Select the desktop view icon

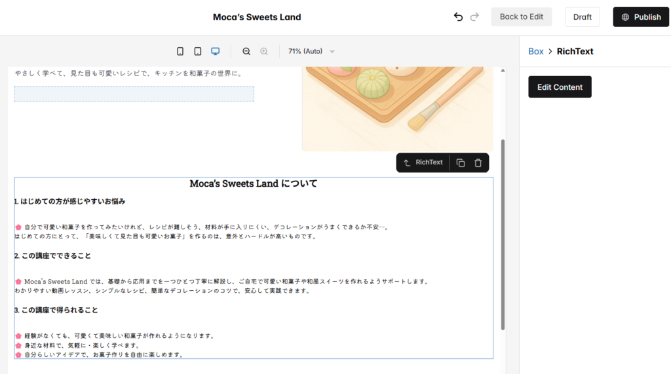215,51
